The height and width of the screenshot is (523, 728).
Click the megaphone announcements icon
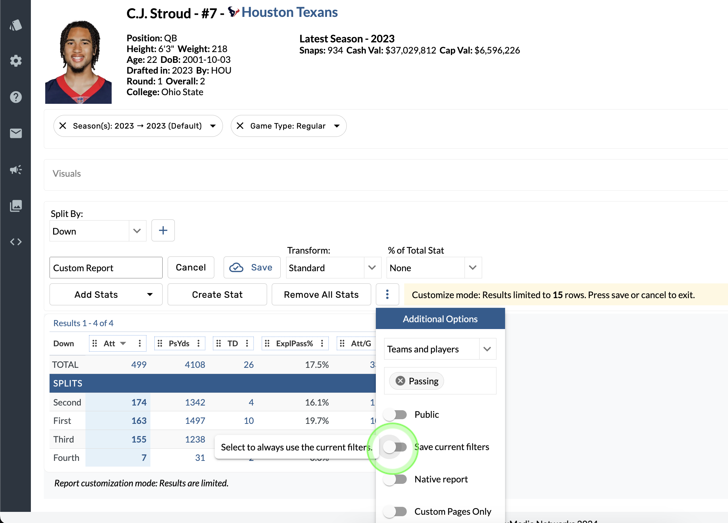[16, 170]
